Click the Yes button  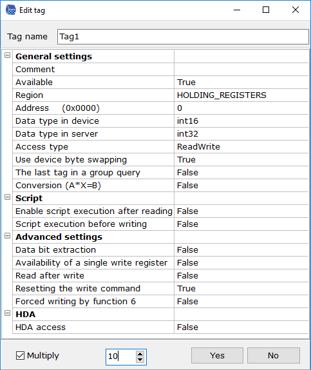coord(217,355)
